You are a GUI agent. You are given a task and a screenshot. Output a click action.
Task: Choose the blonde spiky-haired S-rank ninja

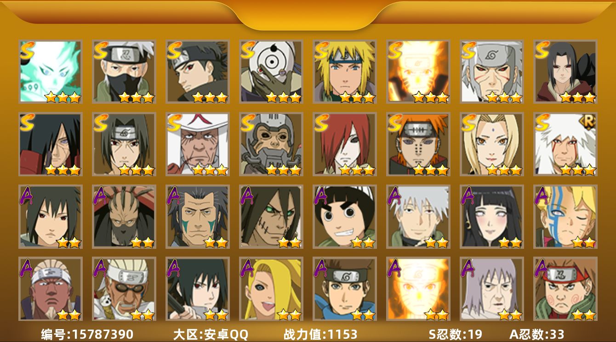tap(345, 72)
